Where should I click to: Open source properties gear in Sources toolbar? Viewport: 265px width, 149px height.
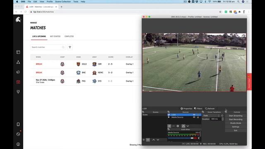(178, 126)
